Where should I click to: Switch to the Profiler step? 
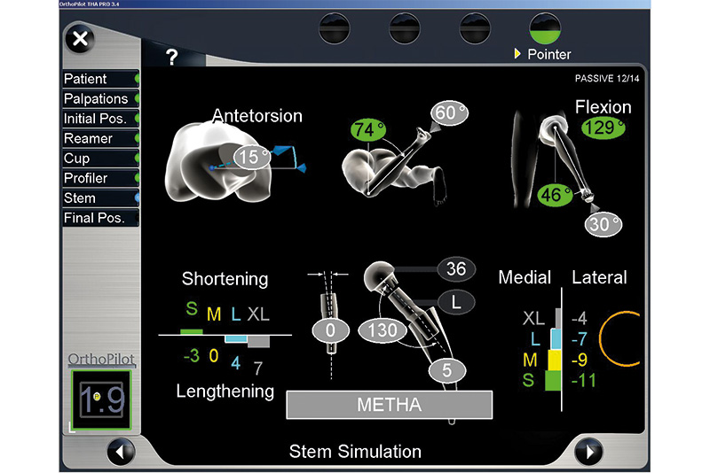[100, 178]
